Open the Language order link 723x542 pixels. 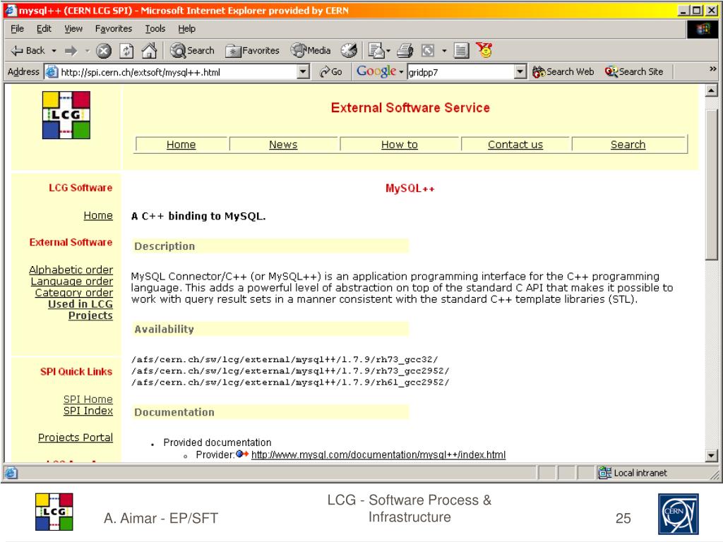72,281
